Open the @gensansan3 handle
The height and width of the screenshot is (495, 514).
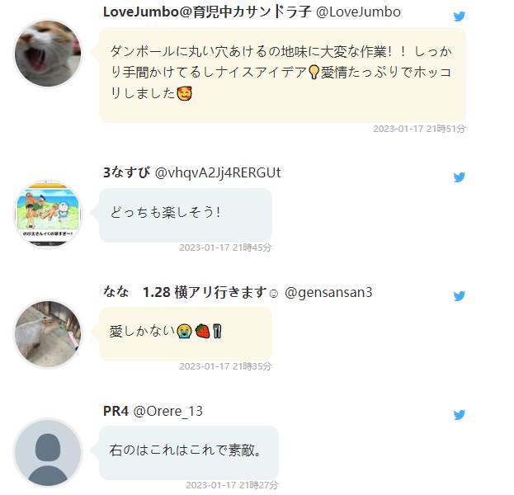pos(328,292)
